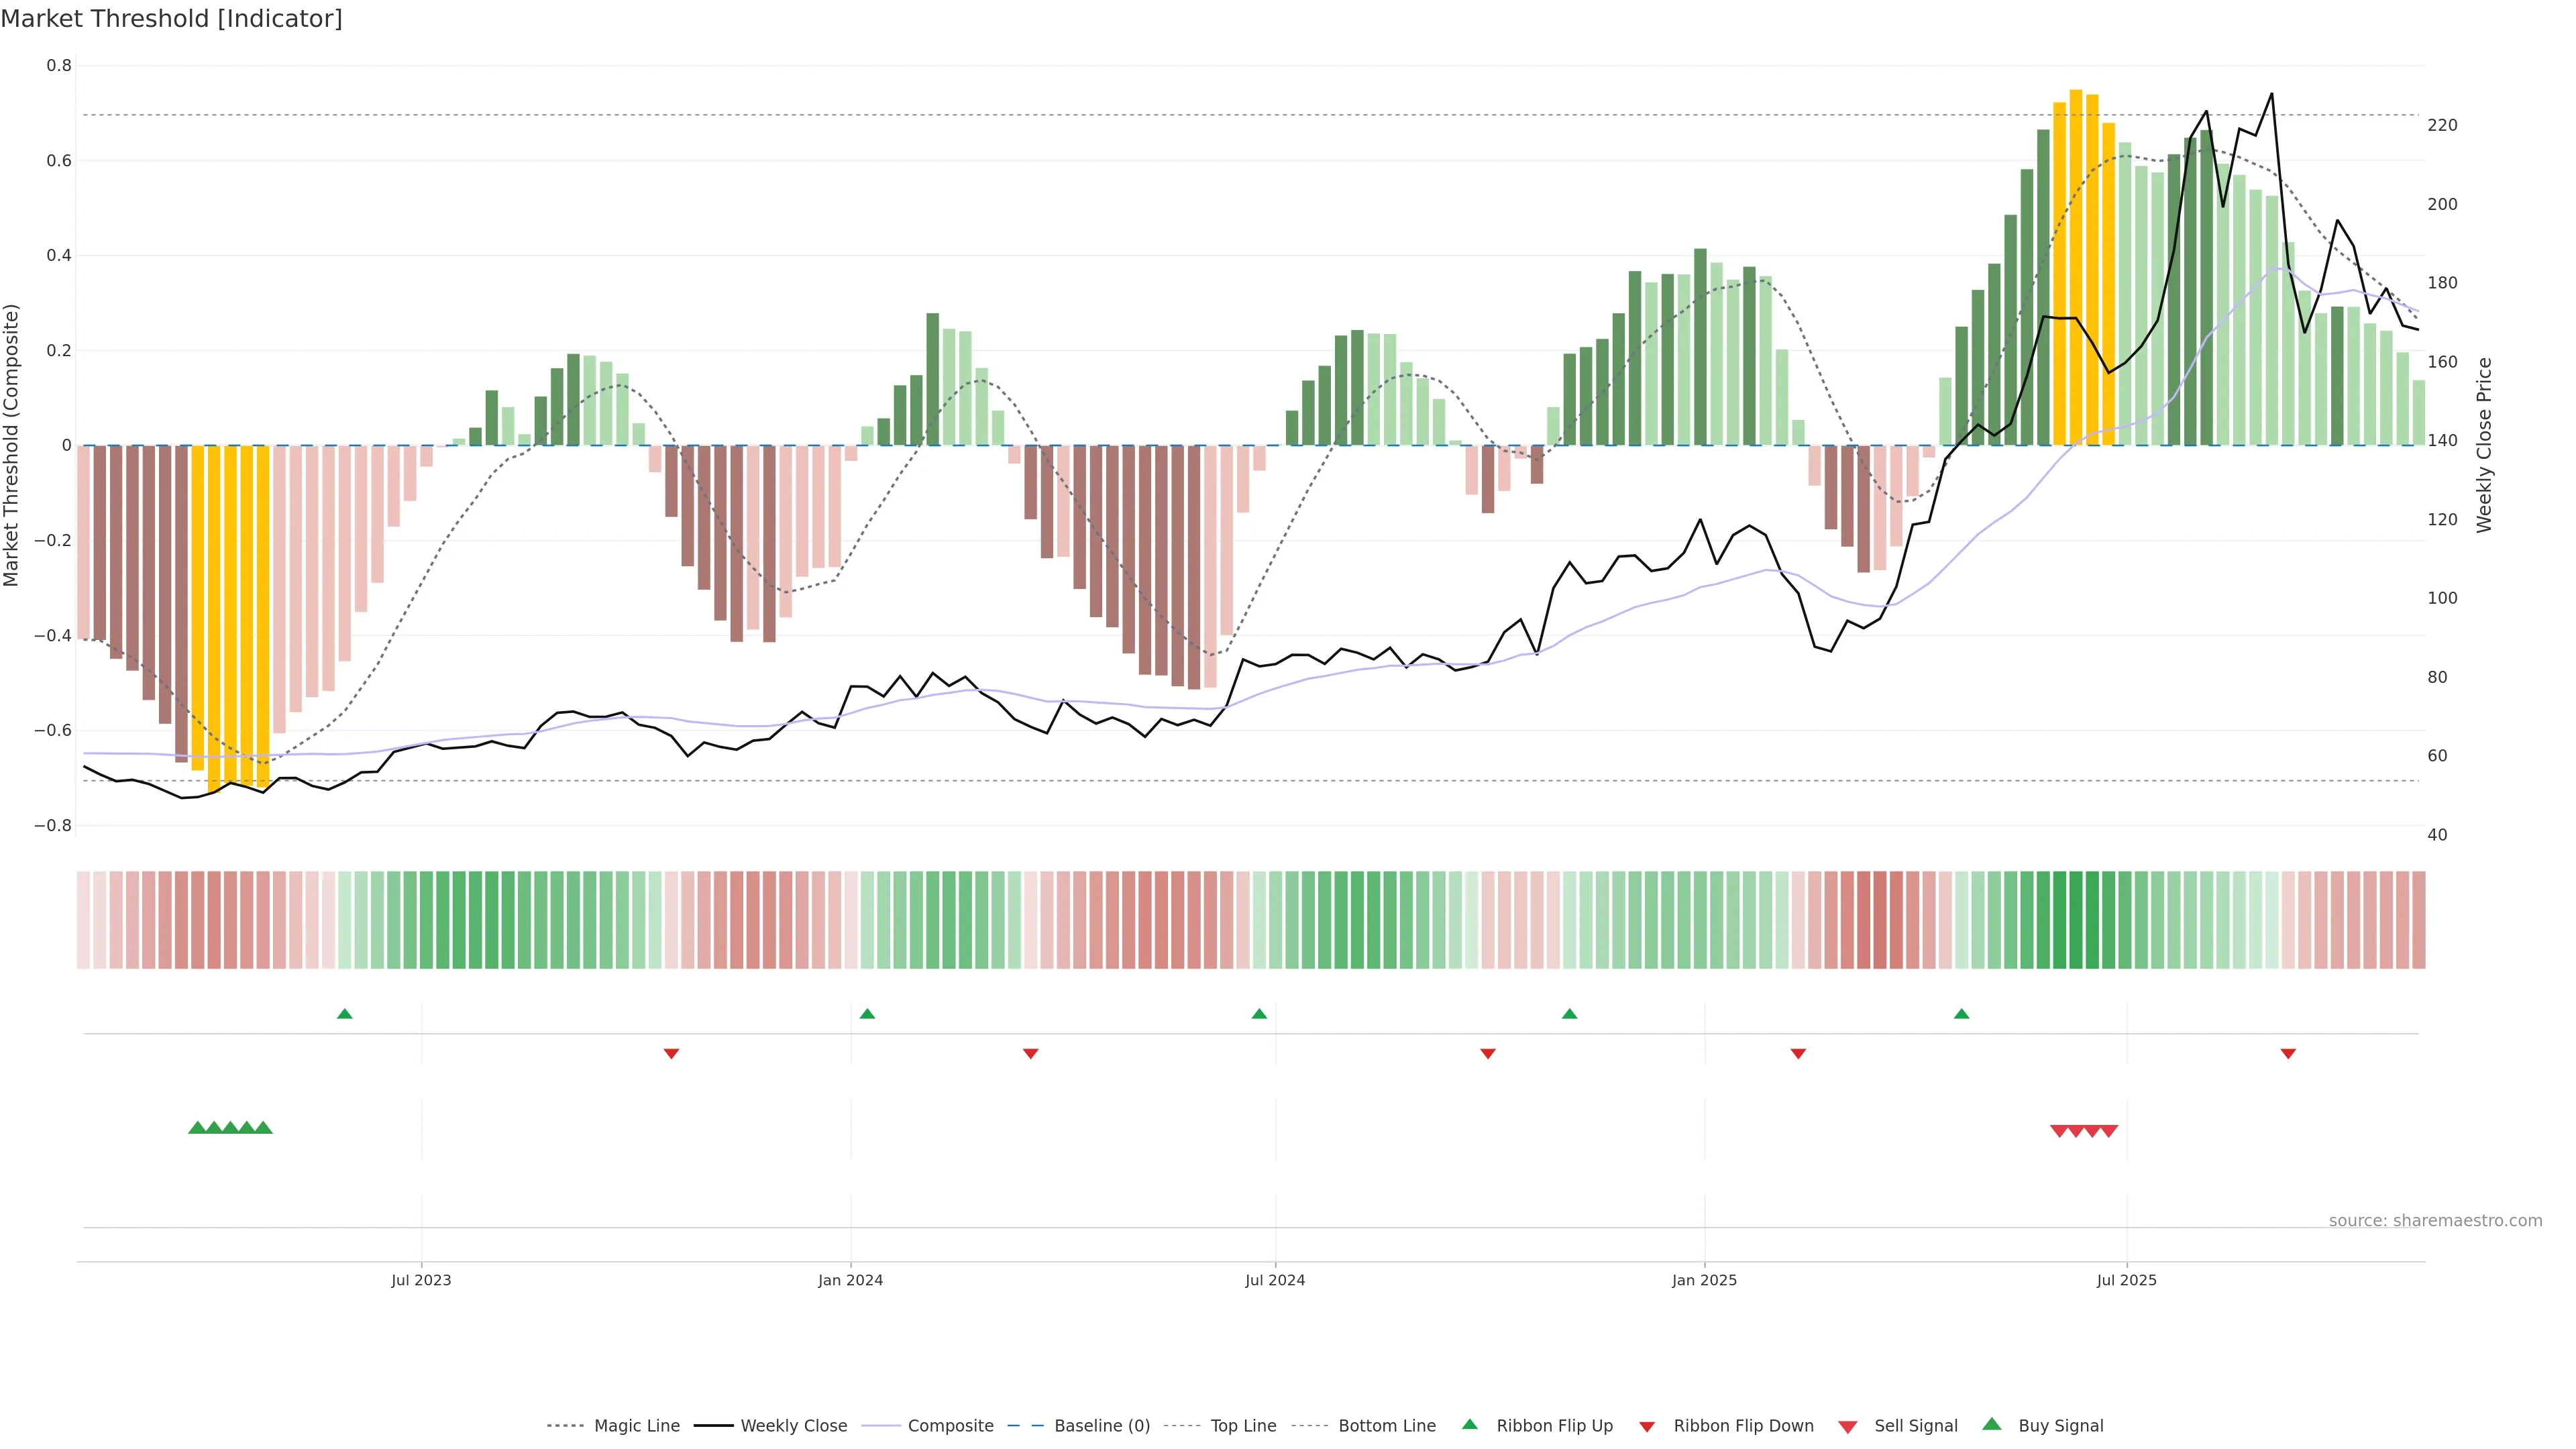Click Ribbon Flip Down legend triangle icon

[1647, 1427]
